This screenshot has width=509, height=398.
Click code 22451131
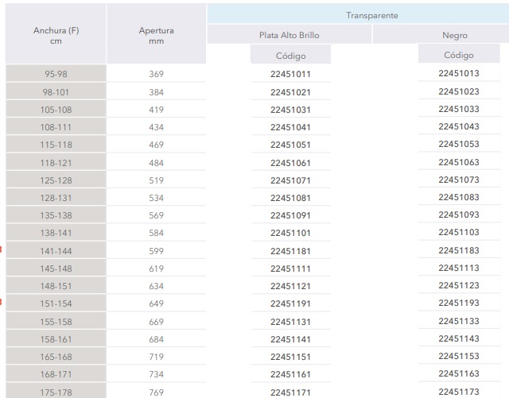(x=290, y=322)
